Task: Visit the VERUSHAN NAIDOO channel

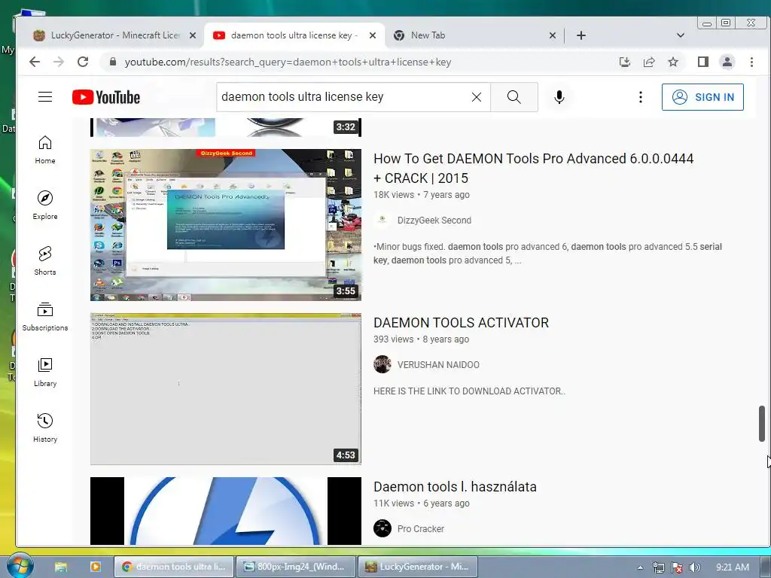Action: tap(438, 365)
